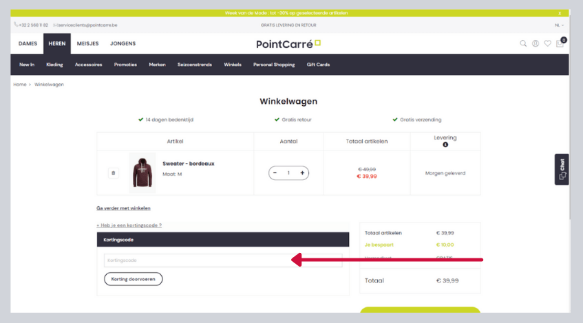Open the bordeaux sweater thumbnail

coord(142,173)
